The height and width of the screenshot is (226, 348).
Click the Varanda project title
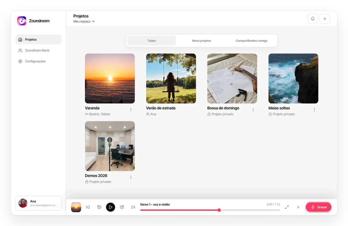pos(92,108)
